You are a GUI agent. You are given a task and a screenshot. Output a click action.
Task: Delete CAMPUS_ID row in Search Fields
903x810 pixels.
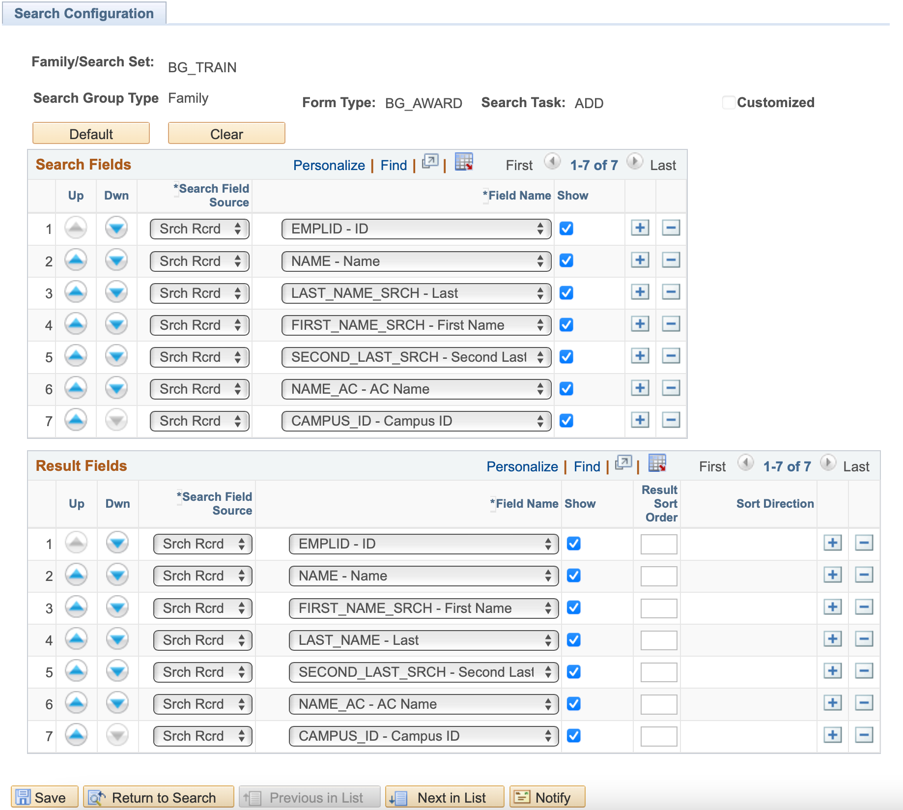[x=671, y=420]
